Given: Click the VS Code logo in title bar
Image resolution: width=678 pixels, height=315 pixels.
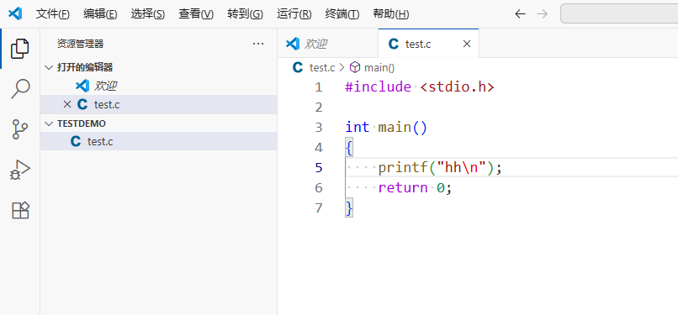Looking at the screenshot, I should [x=15, y=13].
